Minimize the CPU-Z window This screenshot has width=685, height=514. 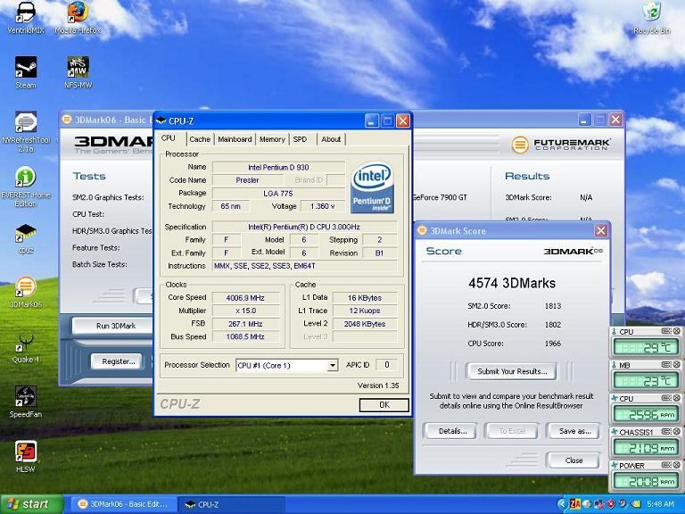point(372,120)
